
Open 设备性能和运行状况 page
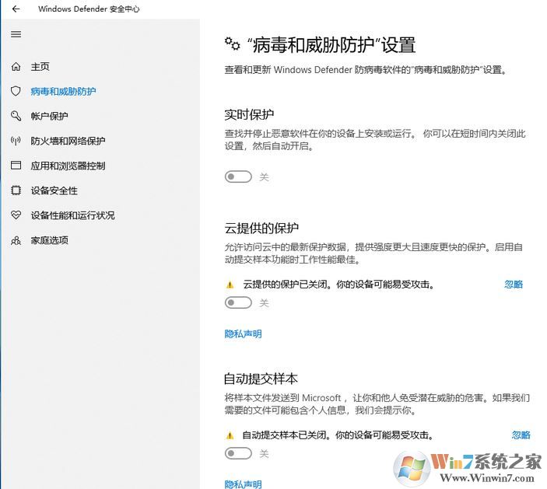point(72,215)
